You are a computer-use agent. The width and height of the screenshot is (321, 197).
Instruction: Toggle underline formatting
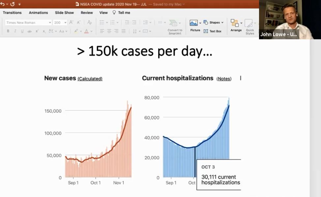point(22,31)
